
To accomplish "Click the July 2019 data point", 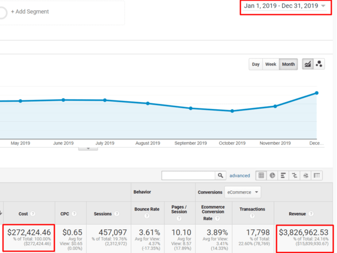I will [x=105, y=100].
